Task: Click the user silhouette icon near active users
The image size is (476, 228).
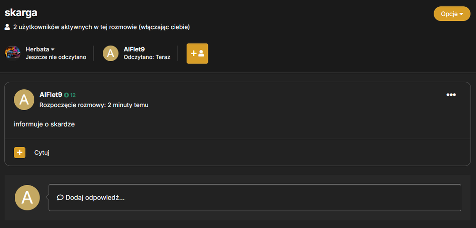Action: 7,27
